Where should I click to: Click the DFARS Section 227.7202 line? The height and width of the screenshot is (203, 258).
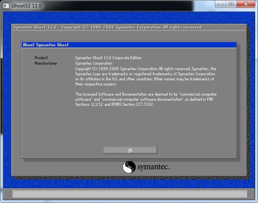click(115, 104)
